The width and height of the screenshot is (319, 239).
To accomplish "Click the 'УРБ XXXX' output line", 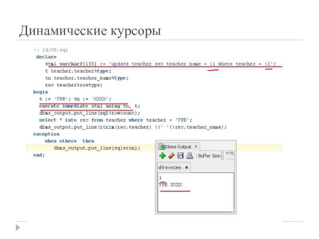I will tap(170, 185).
